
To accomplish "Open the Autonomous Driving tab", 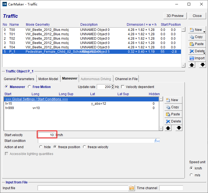I will click(x=96, y=79).
